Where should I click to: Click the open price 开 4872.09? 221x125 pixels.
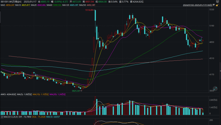coord(75,2)
